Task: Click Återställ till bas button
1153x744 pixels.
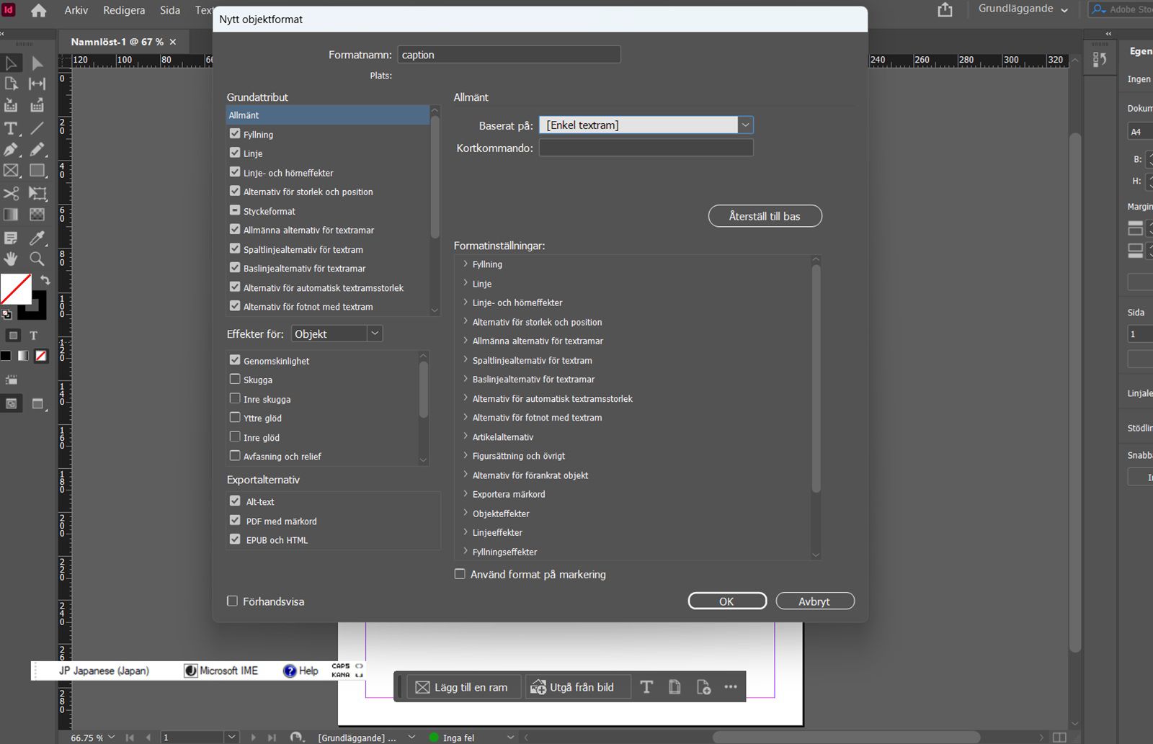Action: pyautogui.click(x=765, y=216)
